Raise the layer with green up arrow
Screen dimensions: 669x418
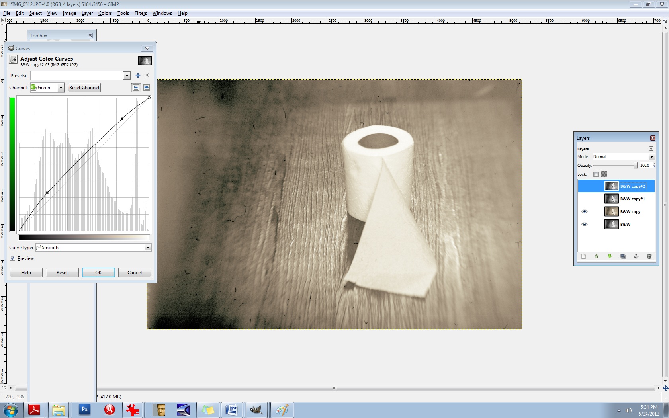pyautogui.click(x=597, y=256)
